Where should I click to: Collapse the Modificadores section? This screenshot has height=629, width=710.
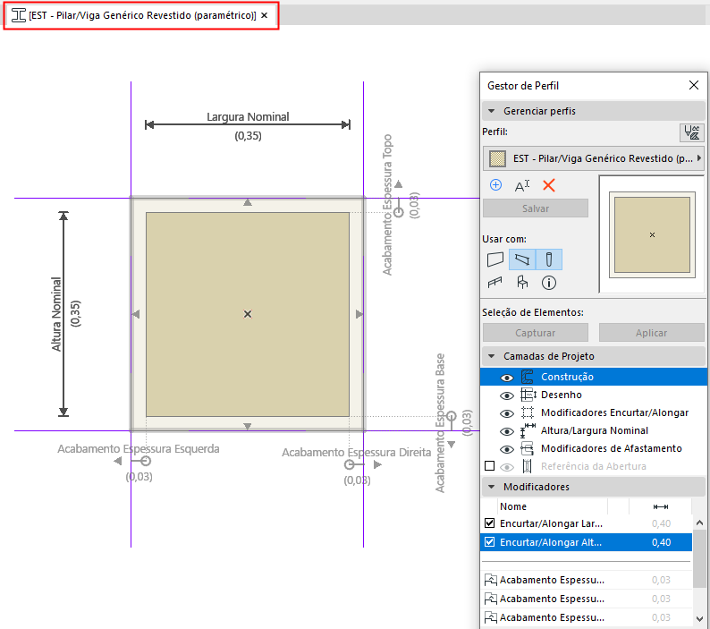(492, 487)
